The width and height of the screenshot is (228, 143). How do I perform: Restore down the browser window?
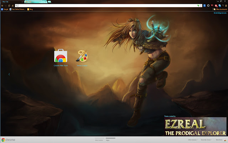[x=221, y=1]
